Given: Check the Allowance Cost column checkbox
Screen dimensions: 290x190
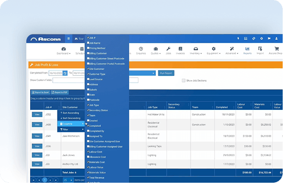Looking at the screenshot, I should click(88, 156).
